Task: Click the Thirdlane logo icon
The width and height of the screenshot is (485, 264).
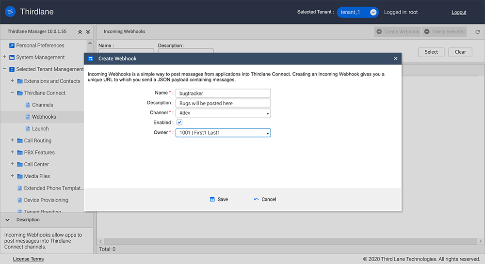Action: 10,12
